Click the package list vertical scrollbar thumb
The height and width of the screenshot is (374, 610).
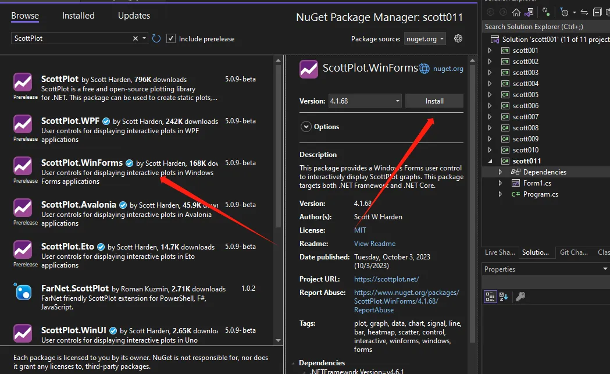click(278, 147)
